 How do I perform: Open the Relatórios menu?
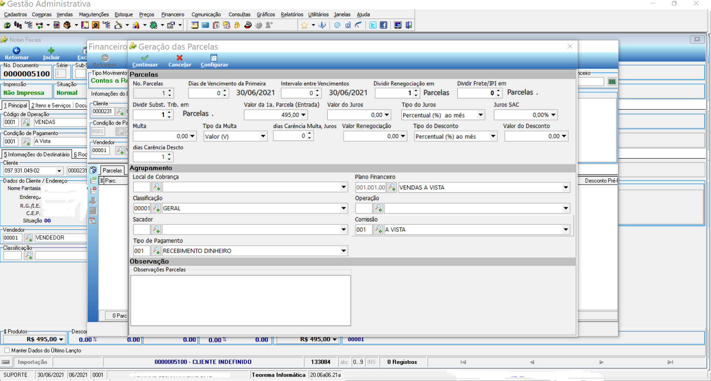292,14
